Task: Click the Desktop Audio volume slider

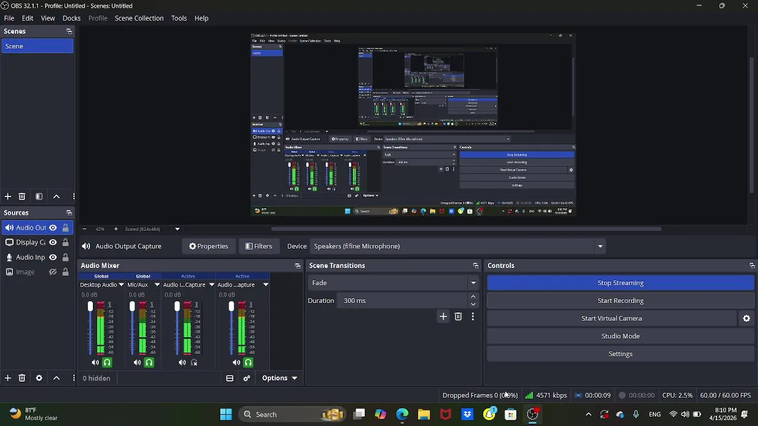Action: pyautogui.click(x=90, y=329)
